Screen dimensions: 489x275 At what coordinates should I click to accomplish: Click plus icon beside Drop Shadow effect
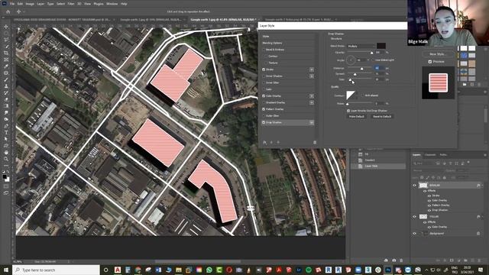pos(312,122)
